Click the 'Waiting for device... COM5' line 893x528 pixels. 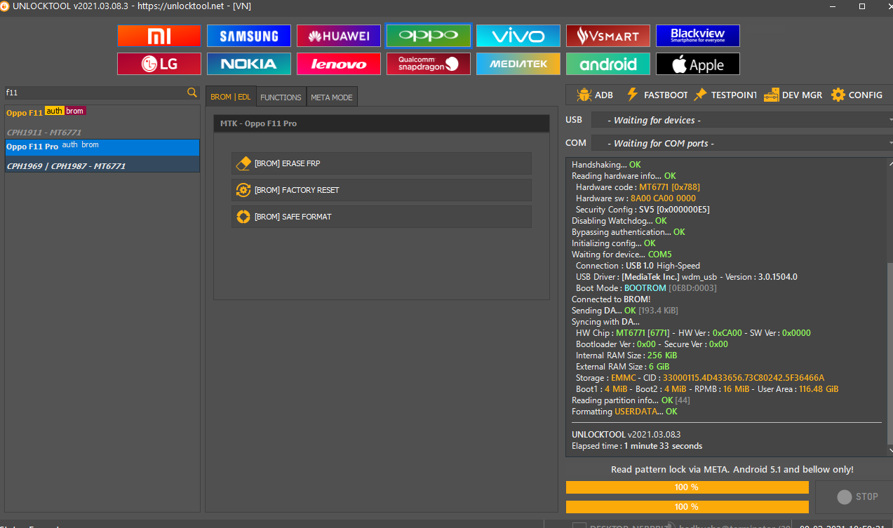click(622, 255)
